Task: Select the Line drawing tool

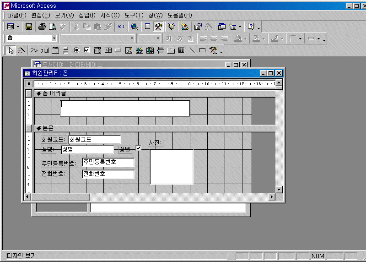Action: 192,50
